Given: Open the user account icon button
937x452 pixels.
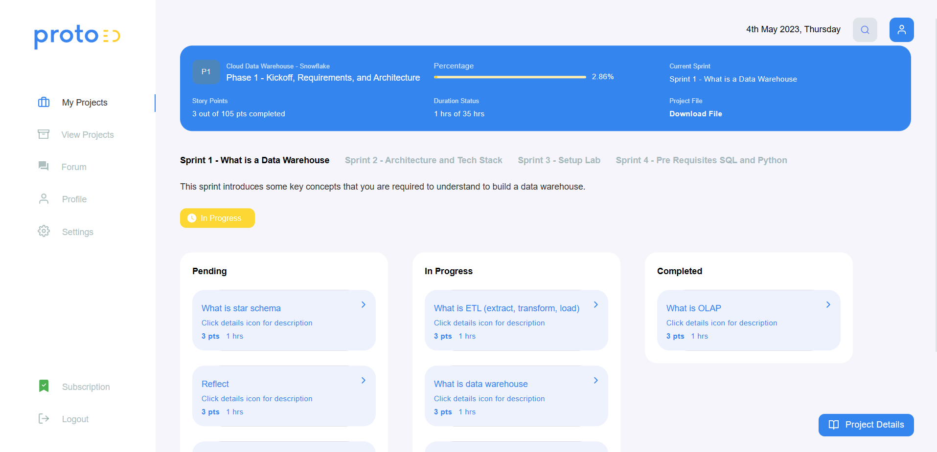Looking at the screenshot, I should (x=901, y=30).
